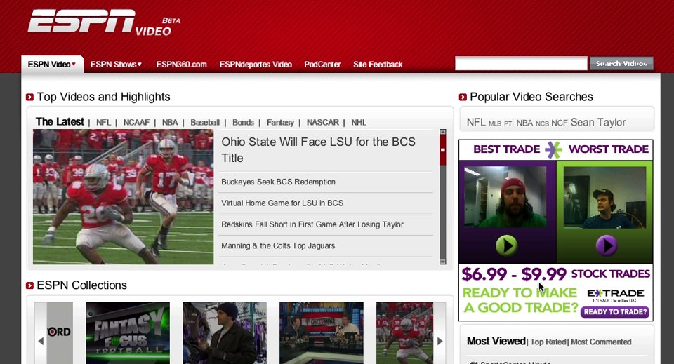Viewport: 674px width, 364px height.
Task: Switch to the Bonds video tab
Action: [x=244, y=122]
